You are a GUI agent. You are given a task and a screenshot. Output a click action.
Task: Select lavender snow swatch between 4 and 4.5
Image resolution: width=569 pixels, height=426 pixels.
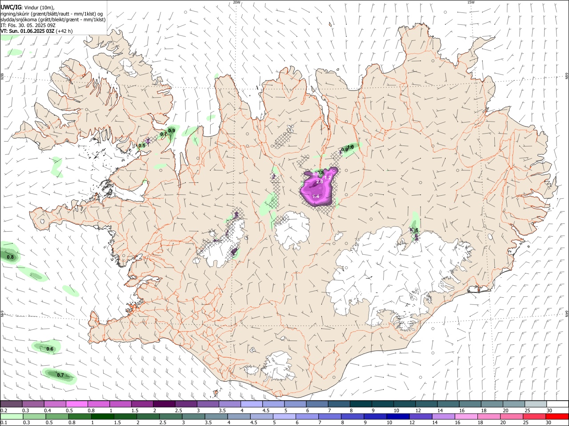pyautogui.click(x=251, y=404)
